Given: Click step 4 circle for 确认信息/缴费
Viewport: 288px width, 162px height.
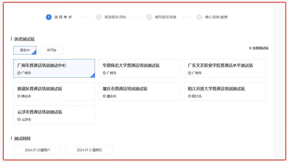Looking at the screenshot, I should click(199, 17).
